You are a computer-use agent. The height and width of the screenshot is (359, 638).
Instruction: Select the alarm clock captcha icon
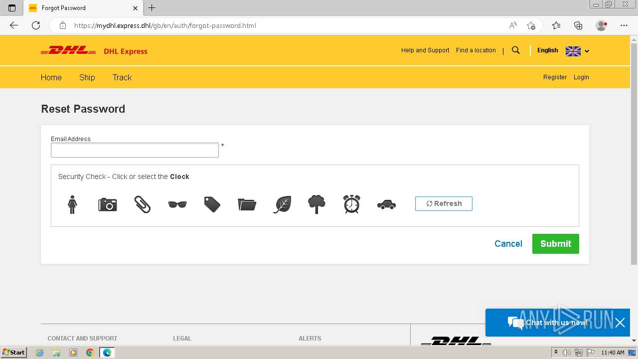pyautogui.click(x=351, y=204)
